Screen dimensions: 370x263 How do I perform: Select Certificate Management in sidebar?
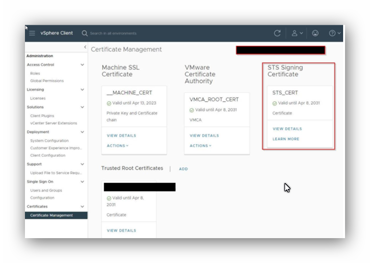[x=51, y=215]
